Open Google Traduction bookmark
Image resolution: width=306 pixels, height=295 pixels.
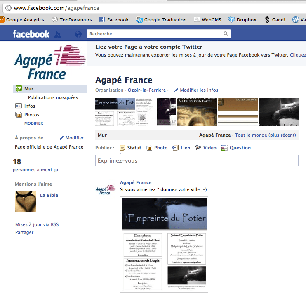click(x=161, y=20)
